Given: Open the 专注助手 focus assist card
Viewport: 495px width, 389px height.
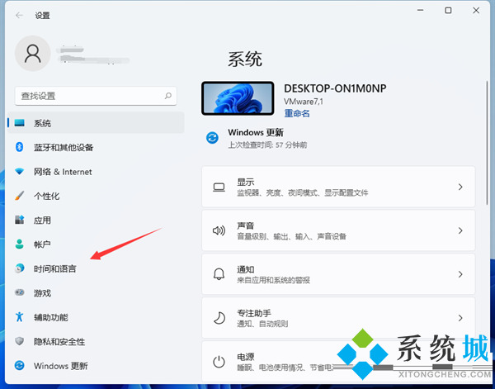Looking at the screenshot, I should tap(338, 318).
